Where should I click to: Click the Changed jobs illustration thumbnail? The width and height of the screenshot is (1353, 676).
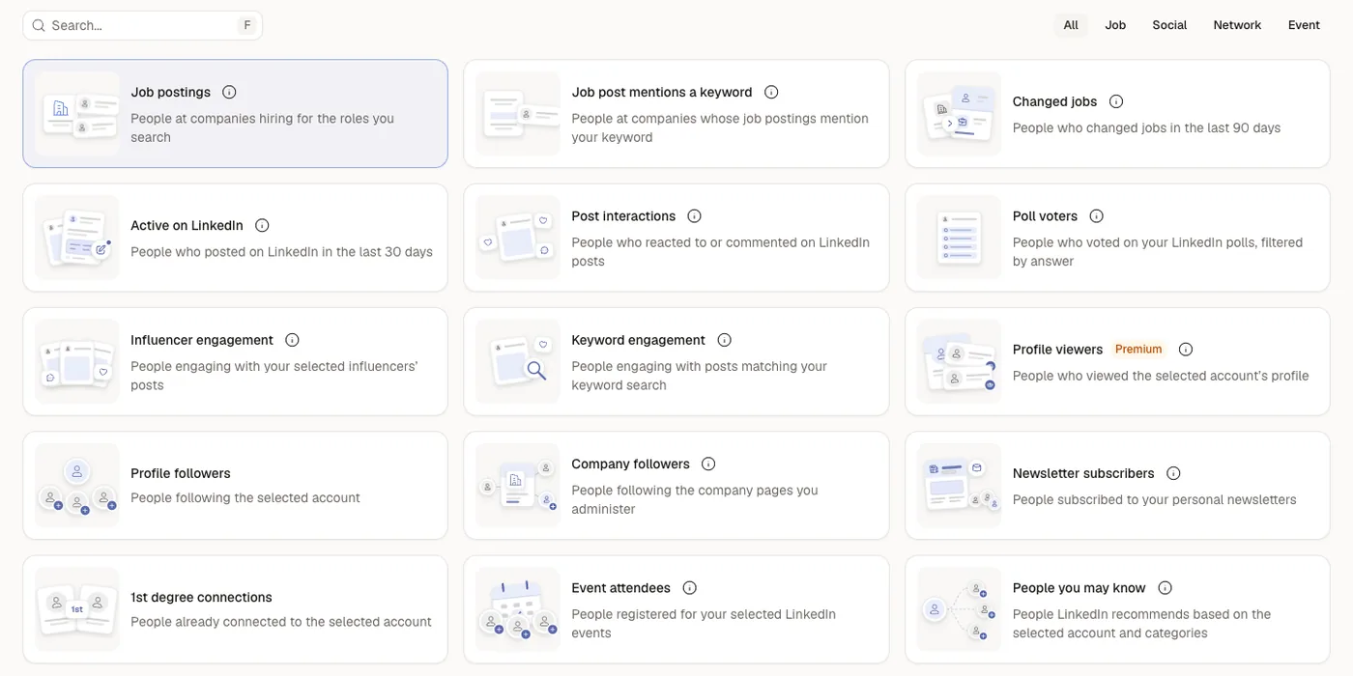[x=959, y=114]
